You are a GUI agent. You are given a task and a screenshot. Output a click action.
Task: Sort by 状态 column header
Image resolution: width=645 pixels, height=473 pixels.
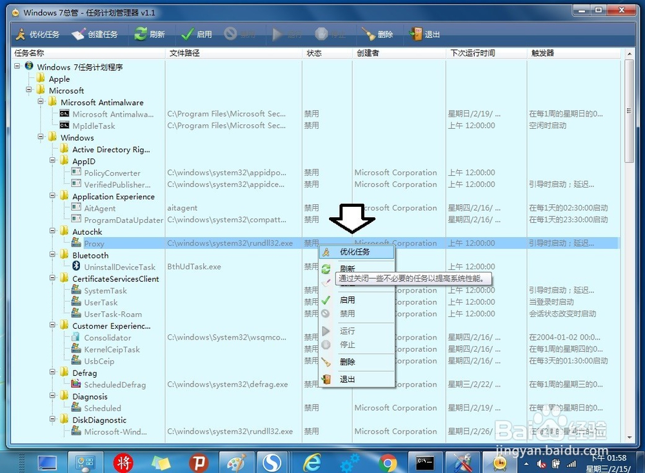328,53
